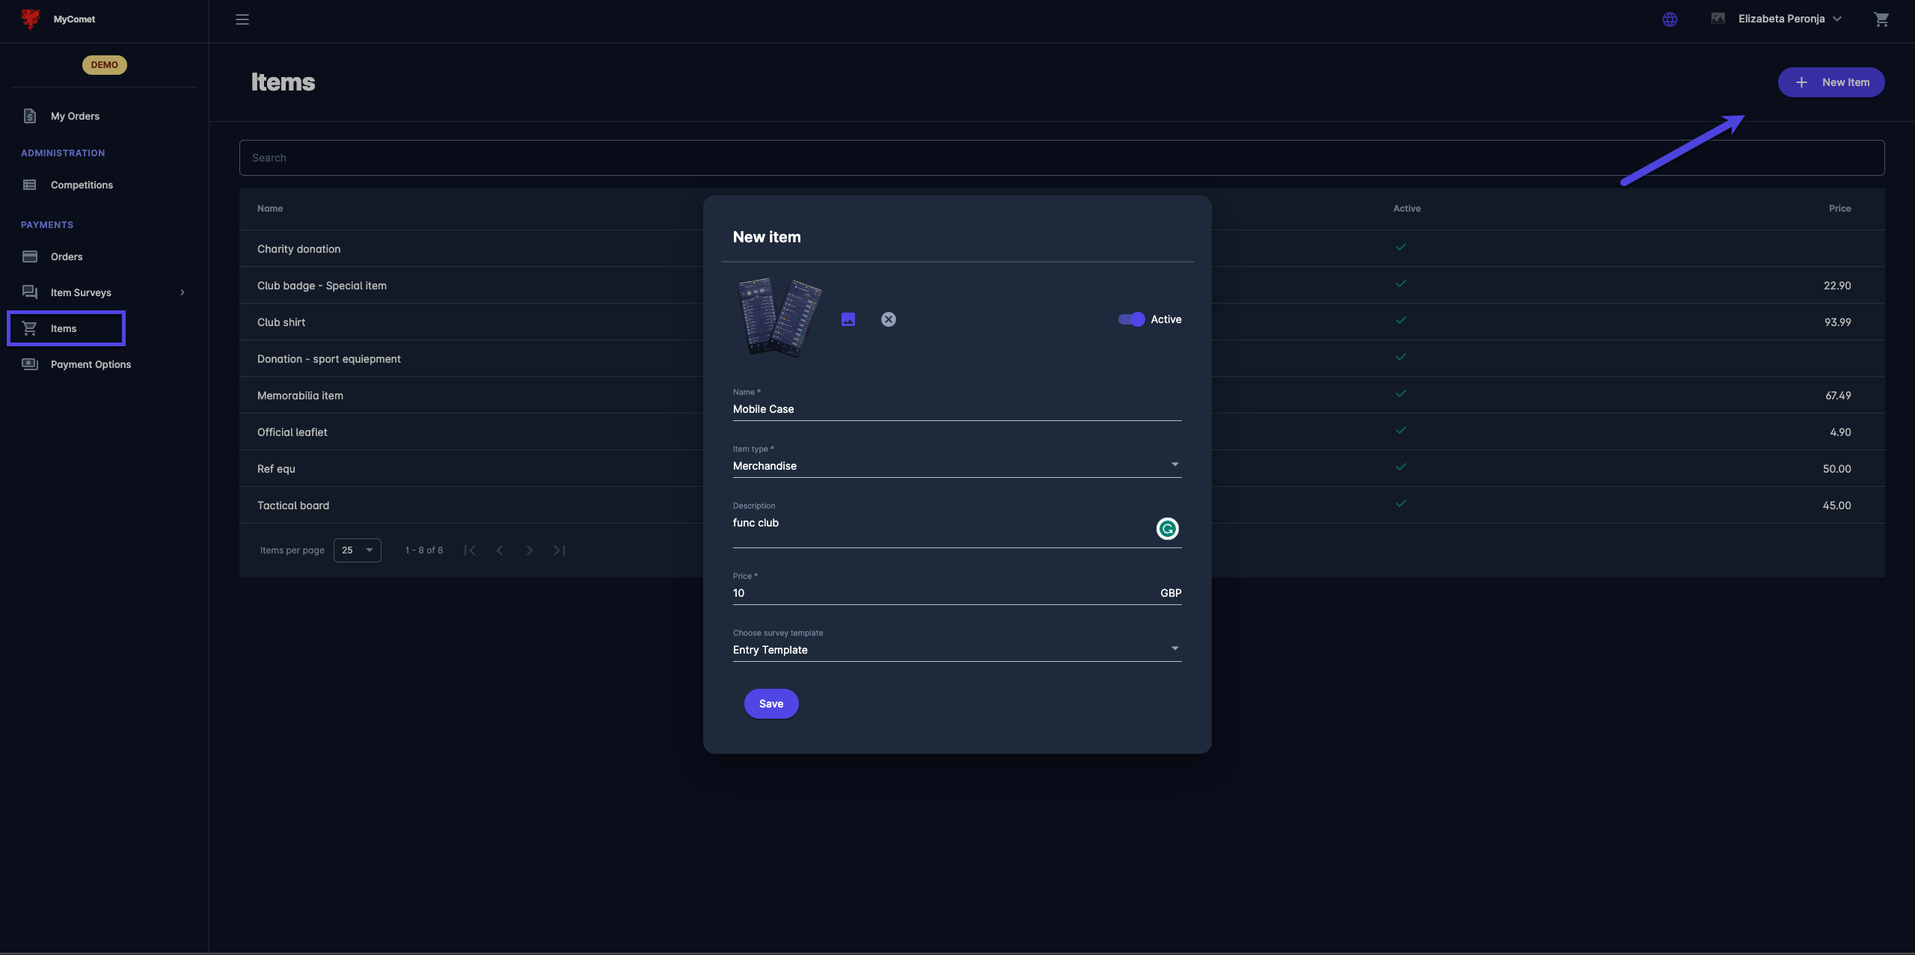Open the language globe icon
The height and width of the screenshot is (955, 1915).
tap(1670, 19)
